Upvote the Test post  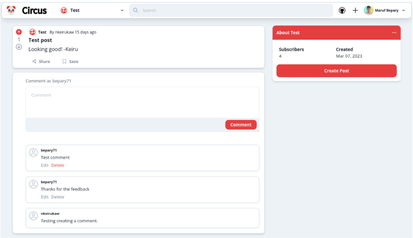(x=19, y=32)
